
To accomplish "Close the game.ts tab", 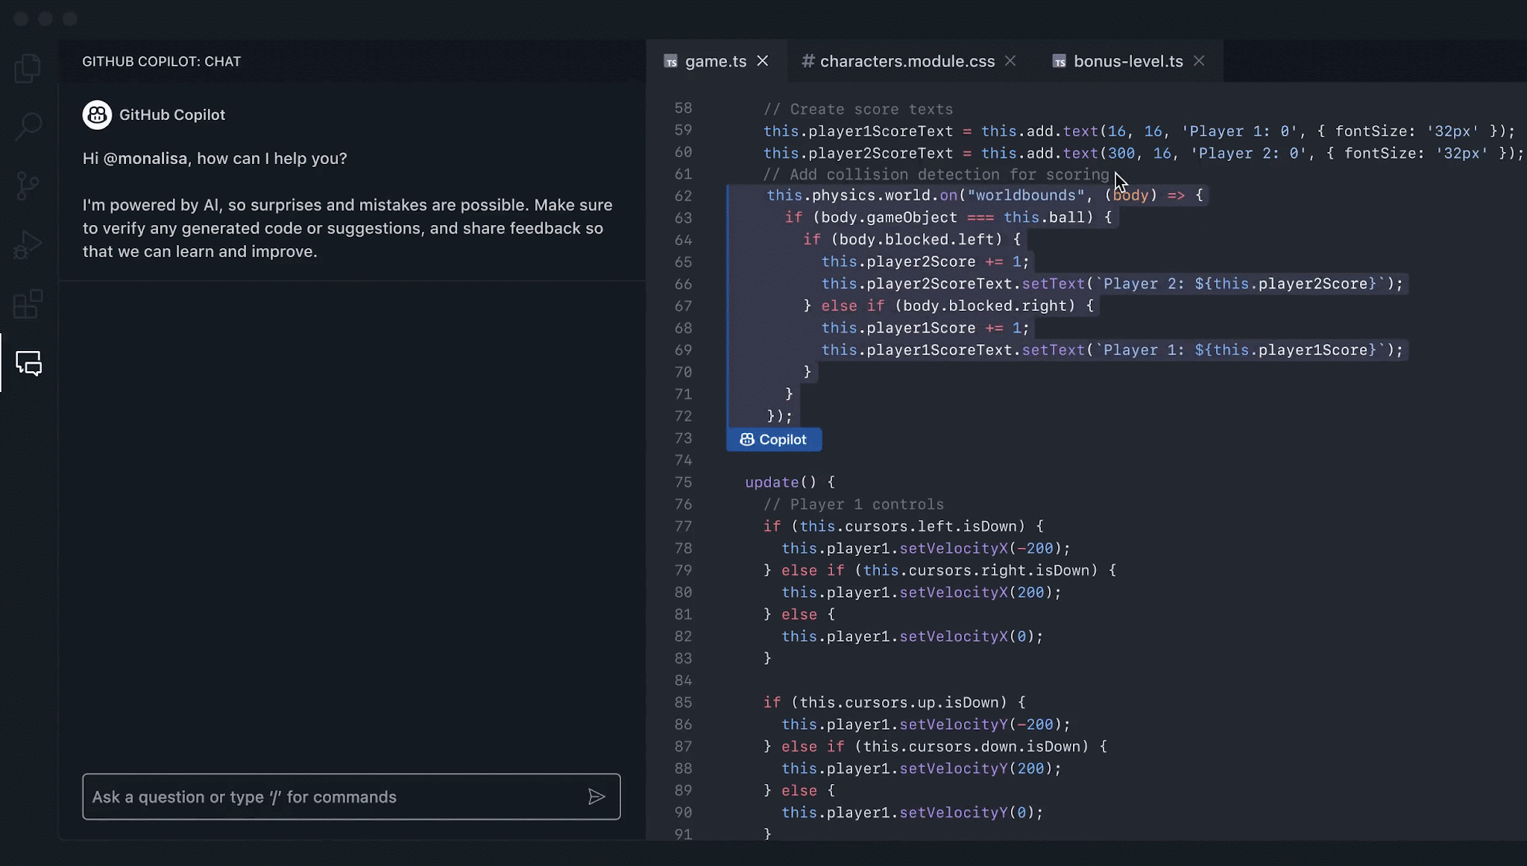I will click(763, 61).
